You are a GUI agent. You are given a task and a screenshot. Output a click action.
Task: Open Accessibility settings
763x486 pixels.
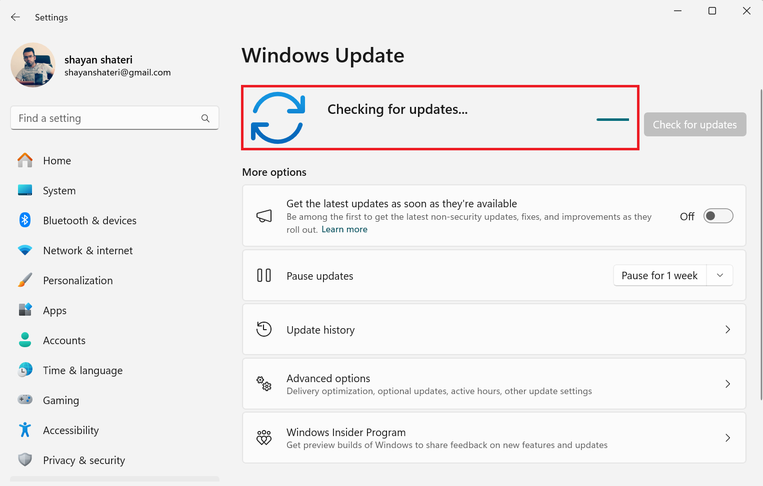[x=115, y=430]
